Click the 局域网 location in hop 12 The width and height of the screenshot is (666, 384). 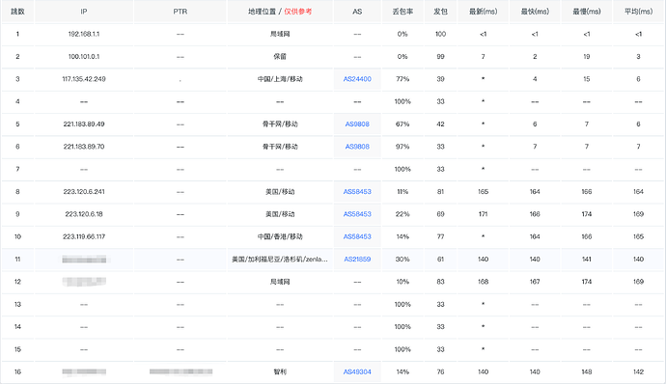point(280,282)
